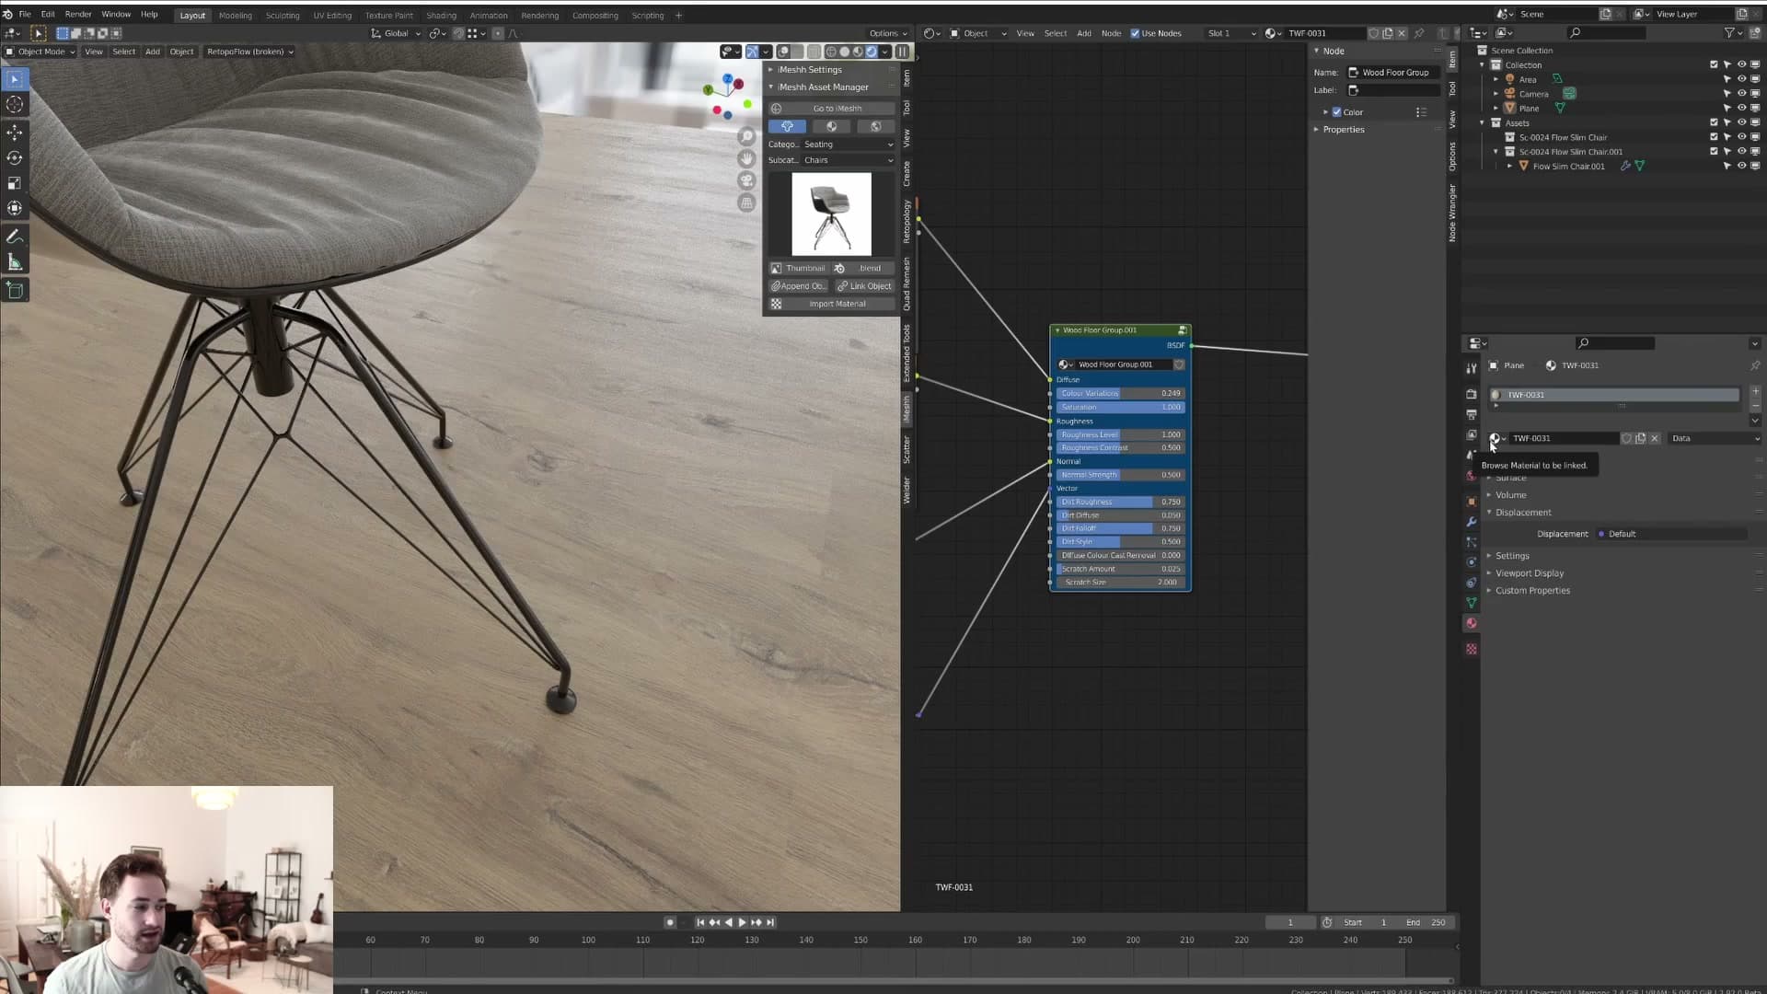This screenshot has height=994, width=1767.
Task: Adjust the Colour Variations slider
Action: (1120, 394)
